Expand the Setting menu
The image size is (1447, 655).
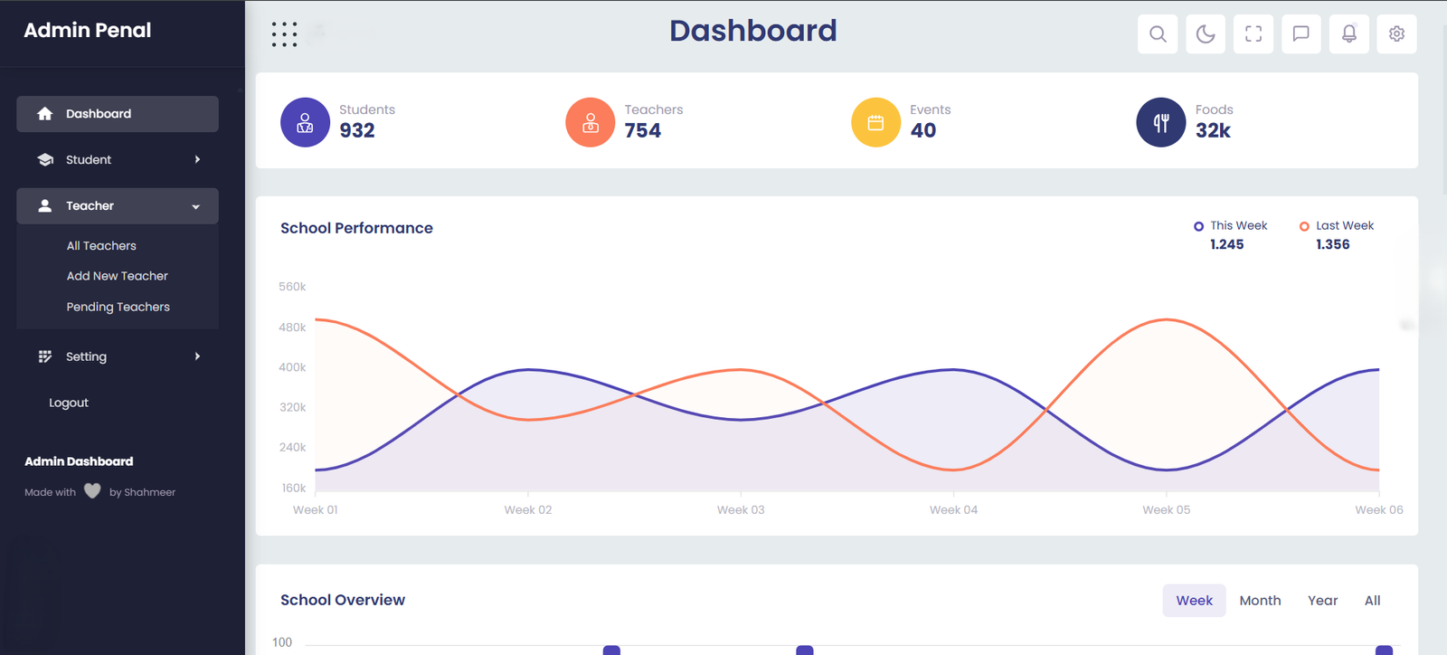pyautogui.click(x=117, y=356)
